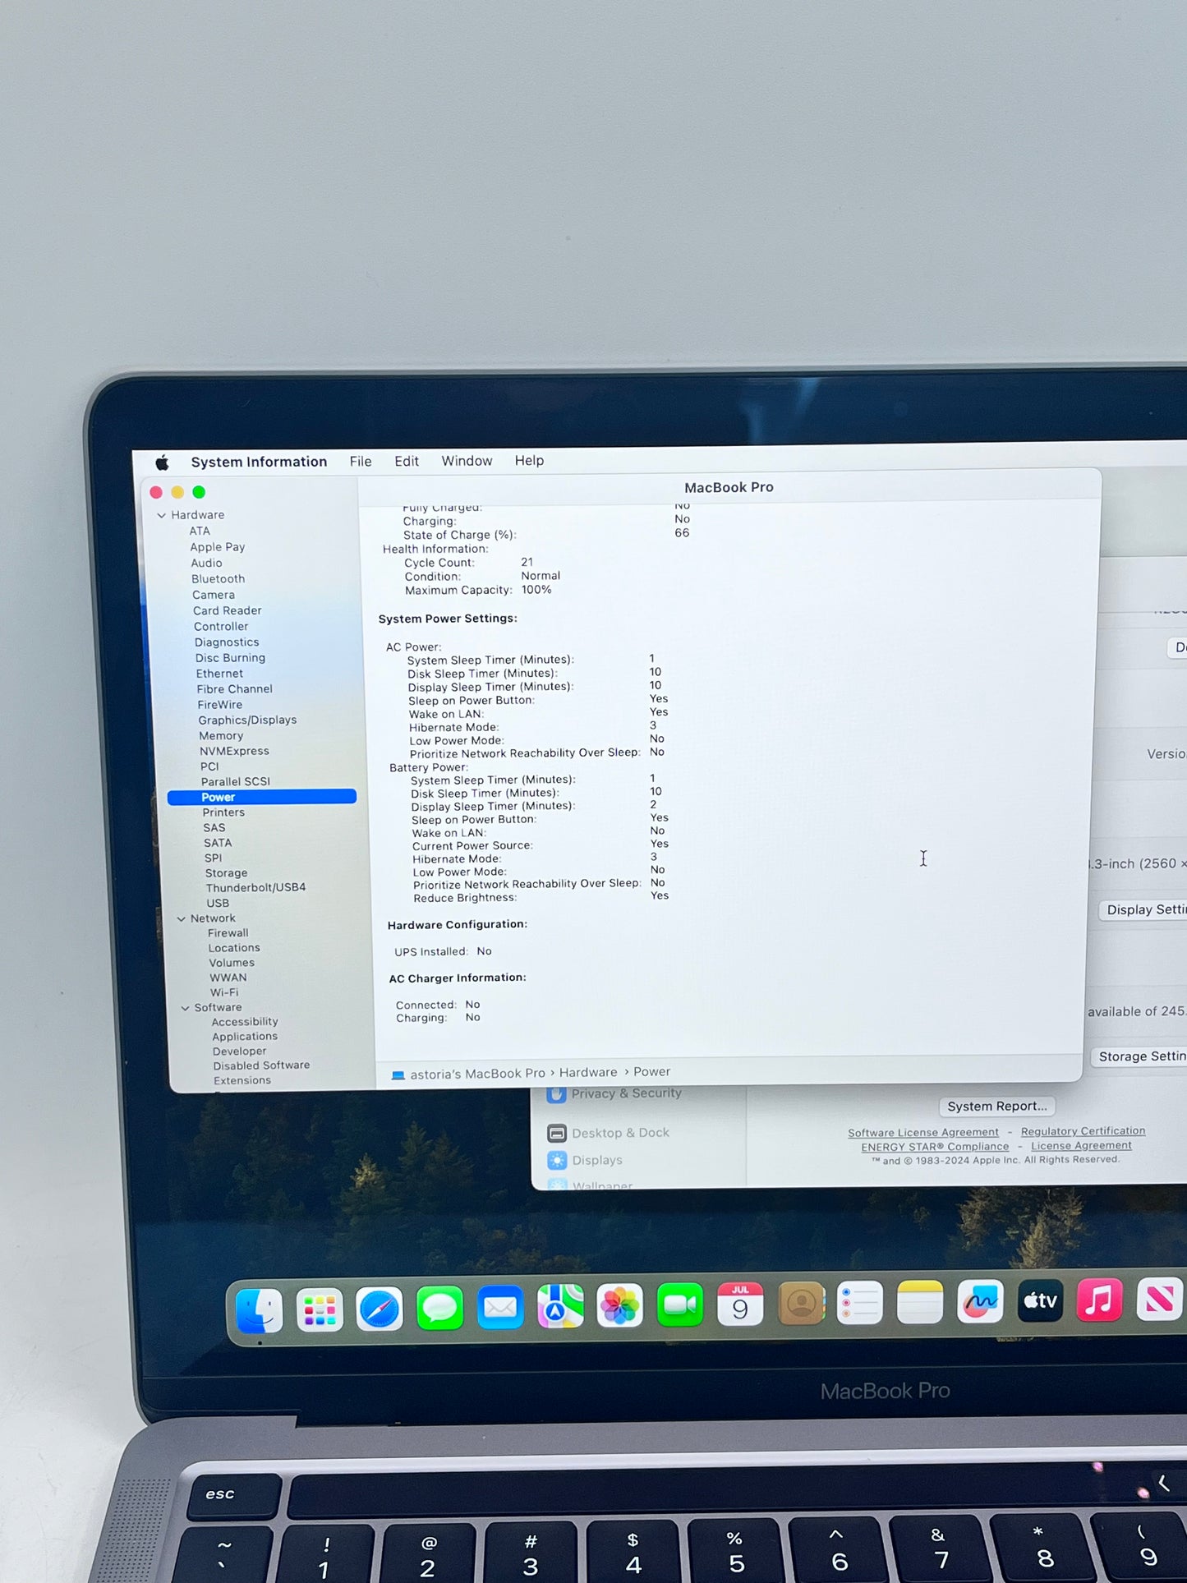Open the Help menu
This screenshot has height=1583, width=1187.
click(529, 461)
